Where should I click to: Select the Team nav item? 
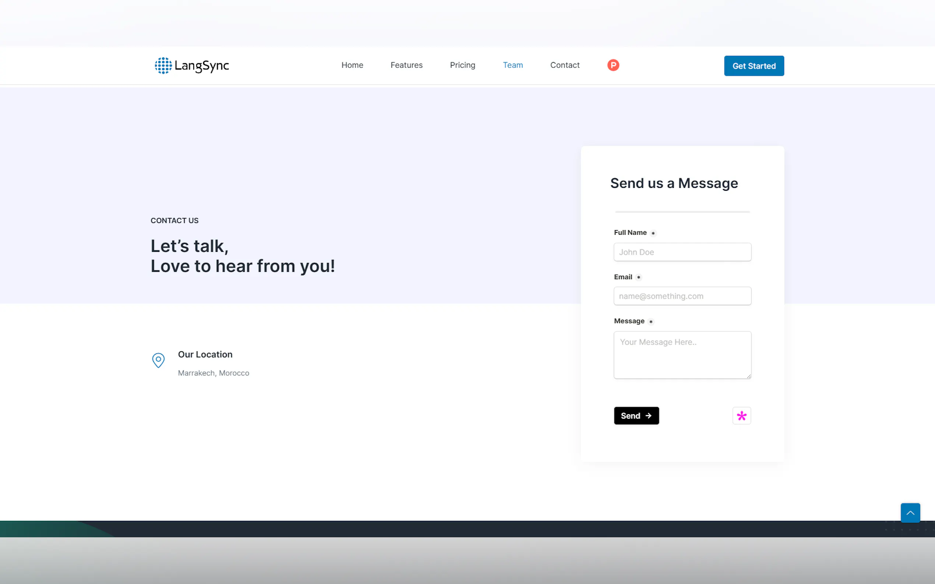click(x=512, y=65)
